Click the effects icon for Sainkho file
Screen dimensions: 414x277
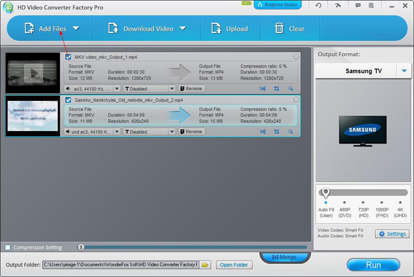point(290,132)
